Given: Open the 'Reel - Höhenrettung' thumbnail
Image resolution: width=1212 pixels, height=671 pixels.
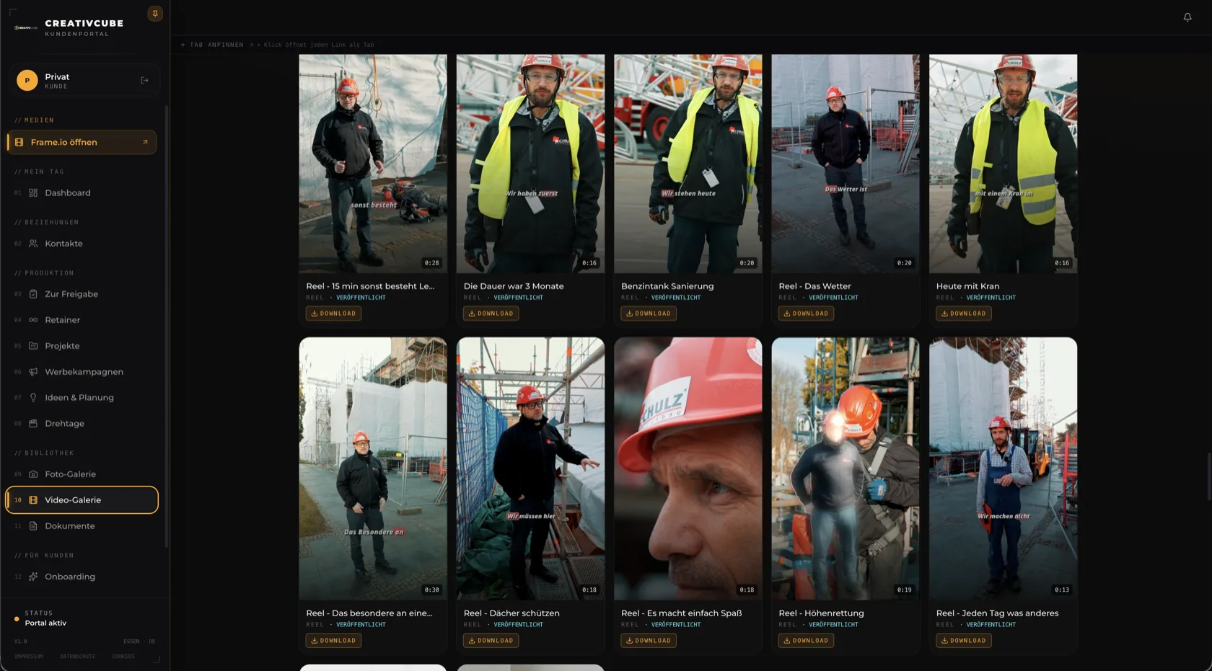Looking at the screenshot, I should pos(846,468).
